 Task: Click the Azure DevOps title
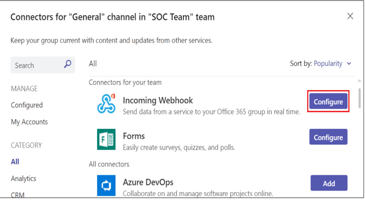148,182
